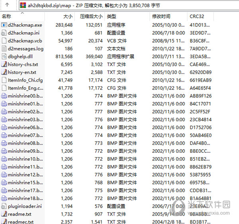Select the ItemInfo_Eng.c... file icon
The height and width of the screenshot is (224, 239).
coord(4,88)
